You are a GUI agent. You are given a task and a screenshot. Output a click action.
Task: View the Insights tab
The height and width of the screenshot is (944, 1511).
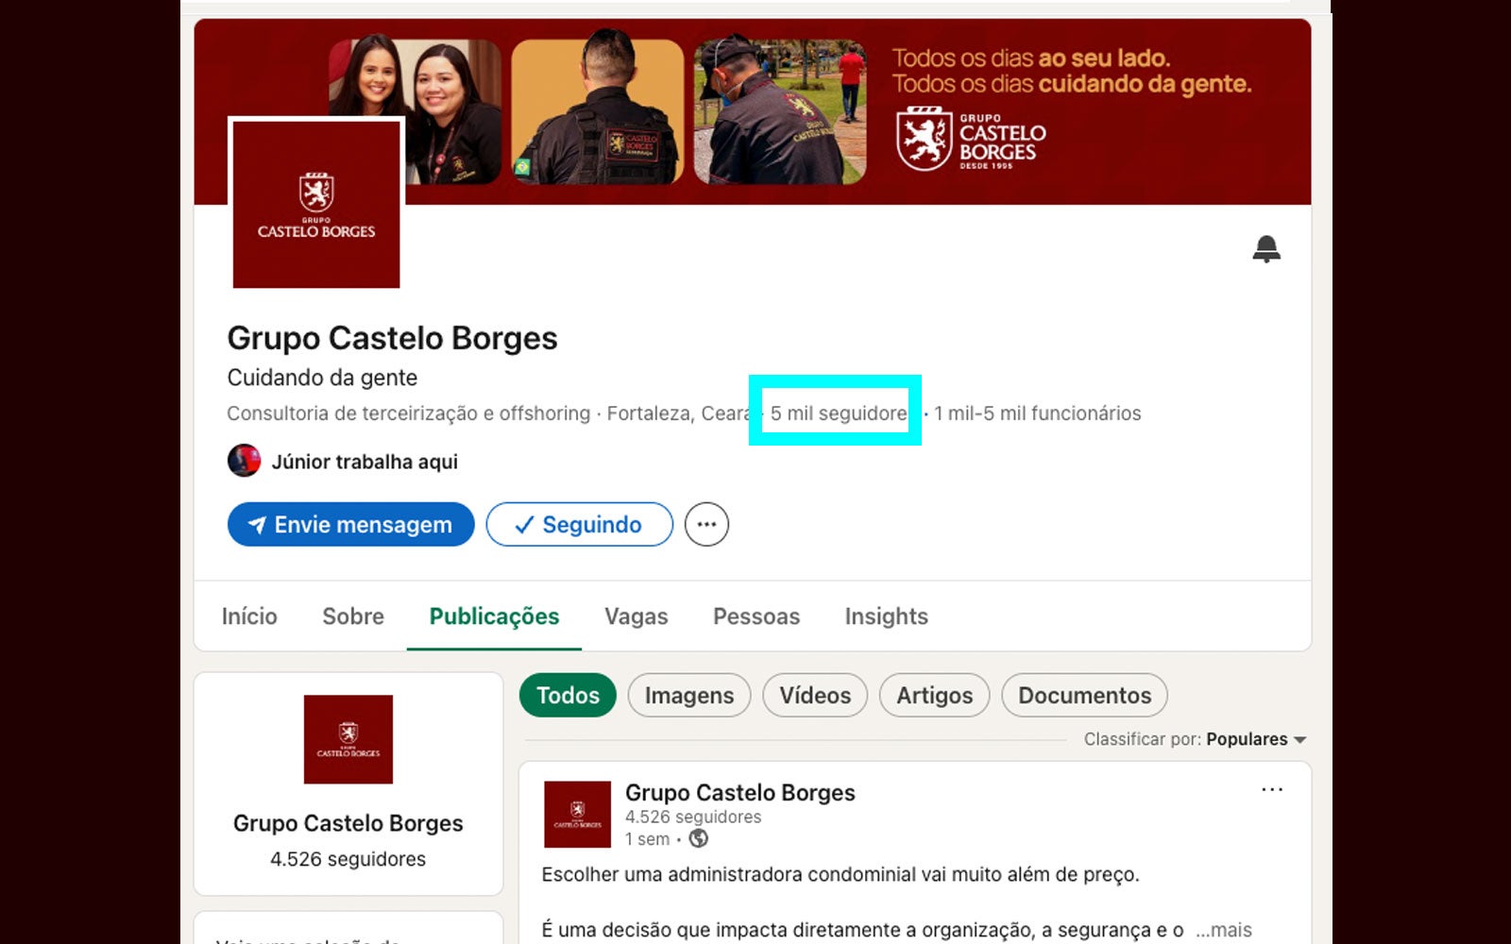(886, 616)
